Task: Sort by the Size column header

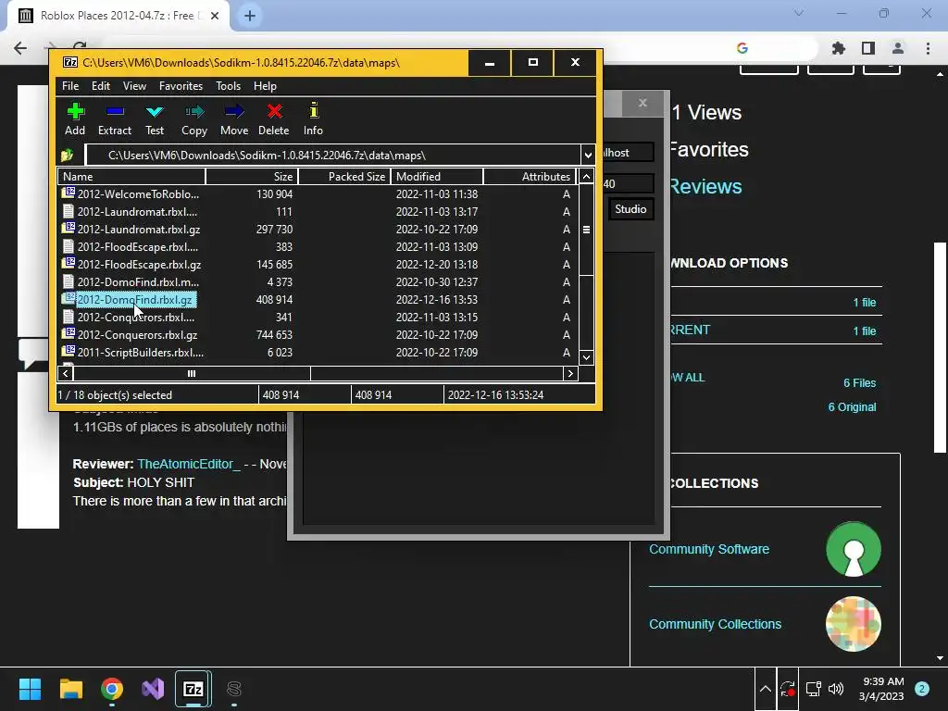Action: (252, 177)
